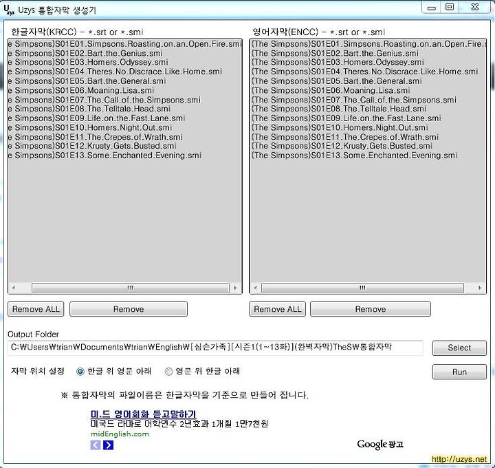Select S01E02.Bart.the.Genius.smi in English list

368,53
